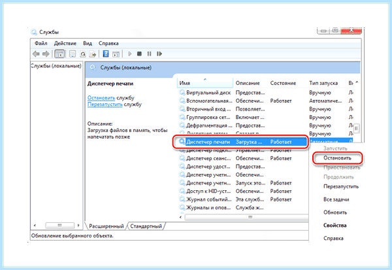Image resolution: width=392 pixels, height=270 pixels.
Task: Click Вручную startup type in Виртуальный диск row
Action: tap(319, 93)
